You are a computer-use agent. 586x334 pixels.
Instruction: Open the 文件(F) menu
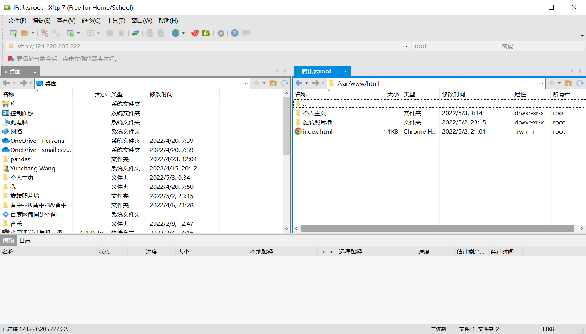17,21
